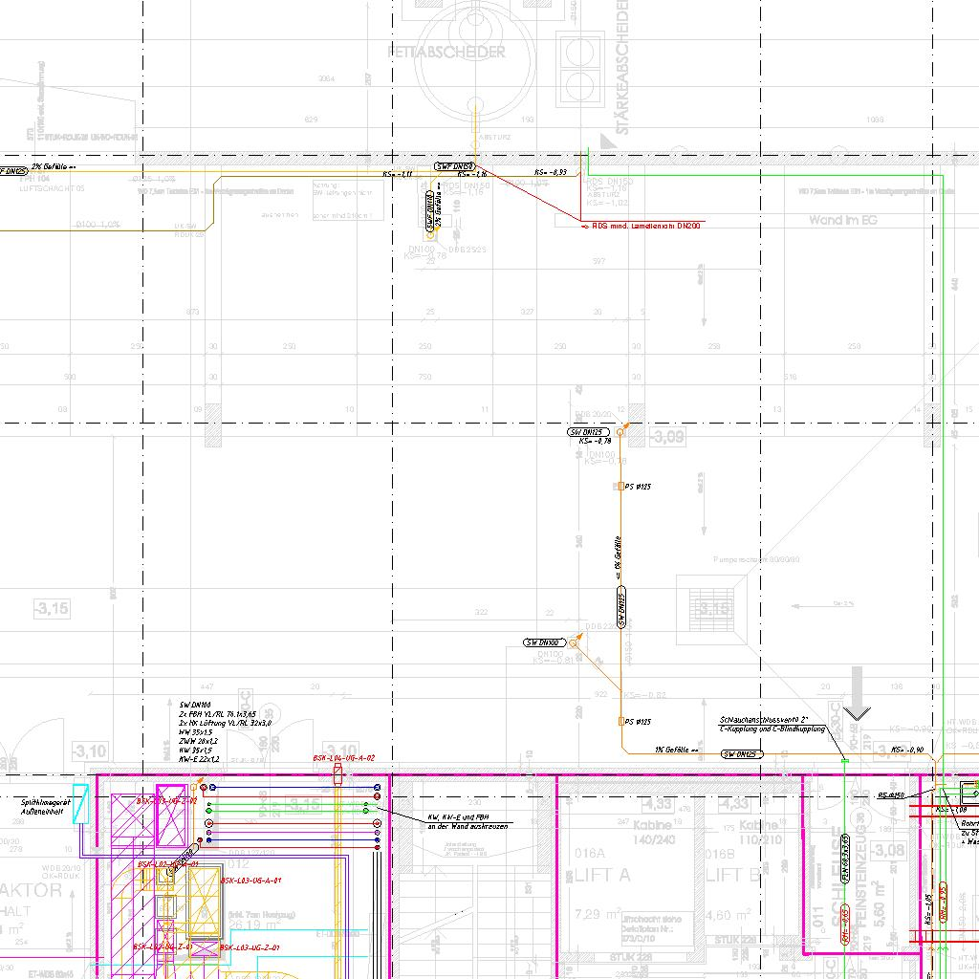The width and height of the screenshot is (979, 979).
Task: Select vertical SW DN125 pipe tag
Action: pyautogui.click(x=621, y=607)
